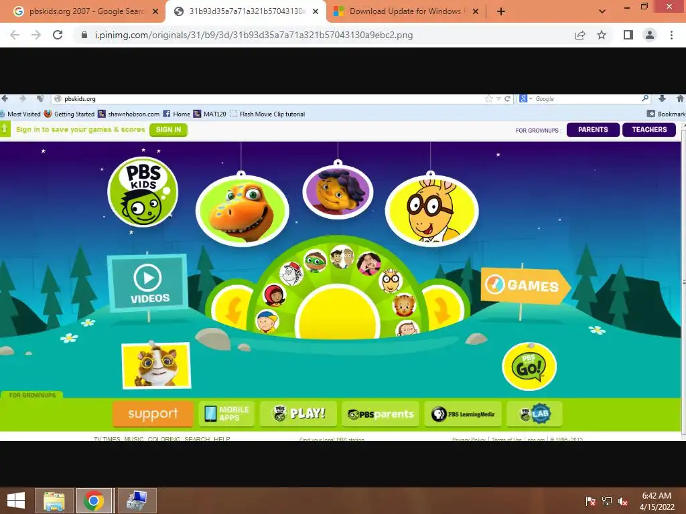Click the green up-arrow beside sign-in text
Viewport: 686px width, 514px height.
click(x=5, y=129)
